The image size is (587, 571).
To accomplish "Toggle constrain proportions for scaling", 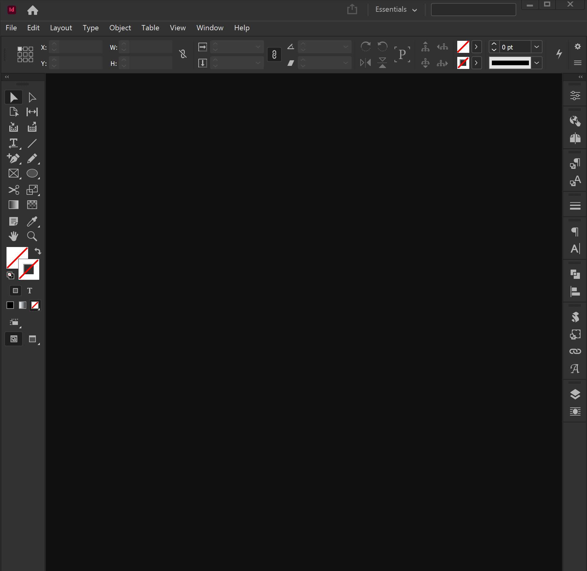I will (274, 55).
